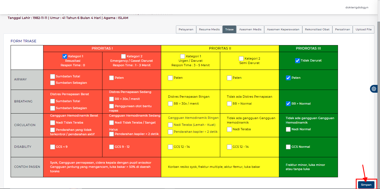Go to the Persalinan tab

point(342,29)
